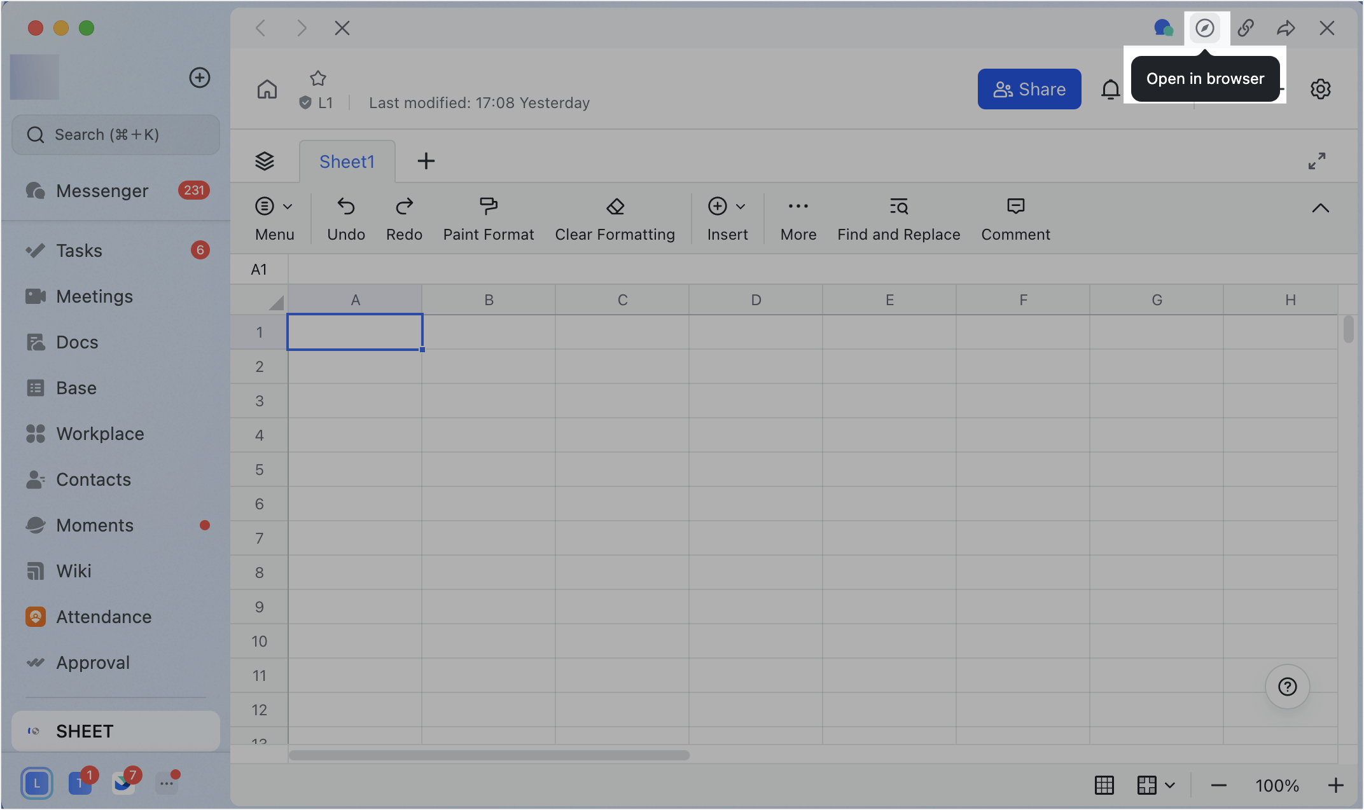Open Tasks in the sidebar
This screenshot has height=810, width=1364.
[116, 251]
